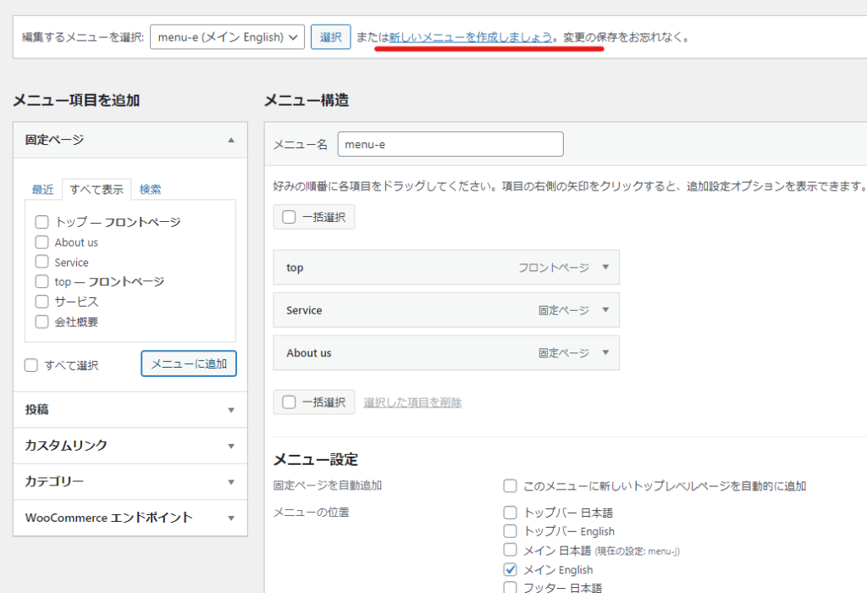The width and height of the screenshot is (867, 593).
Task: Open the menu selection dropdown menu-e
Action: click(x=227, y=37)
